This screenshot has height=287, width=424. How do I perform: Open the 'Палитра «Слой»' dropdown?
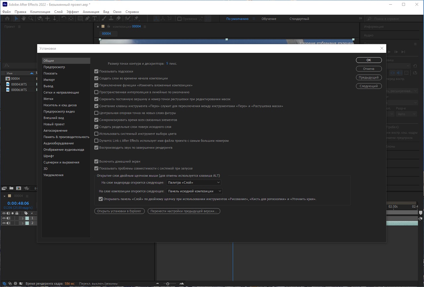point(193,182)
